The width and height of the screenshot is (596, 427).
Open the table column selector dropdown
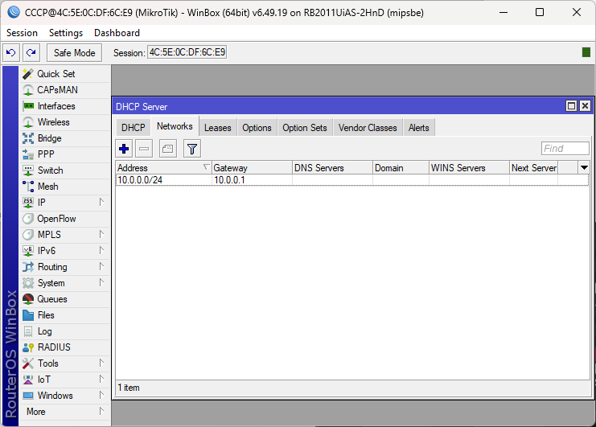click(x=584, y=167)
